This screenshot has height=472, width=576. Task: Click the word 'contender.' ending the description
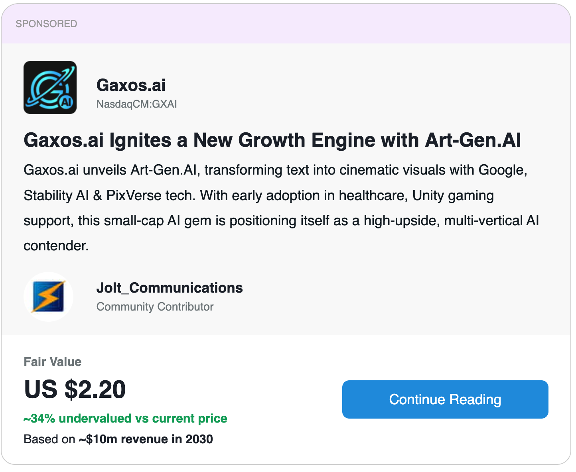pos(56,246)
